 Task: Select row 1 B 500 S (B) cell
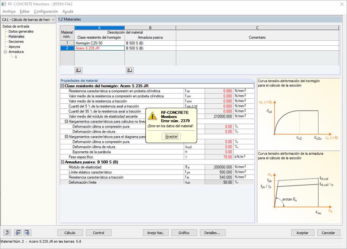tap(150, 43)
